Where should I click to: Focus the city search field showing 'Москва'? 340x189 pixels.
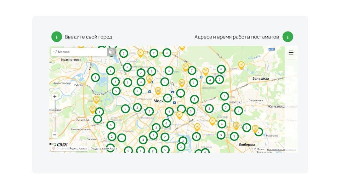[79, 52]
